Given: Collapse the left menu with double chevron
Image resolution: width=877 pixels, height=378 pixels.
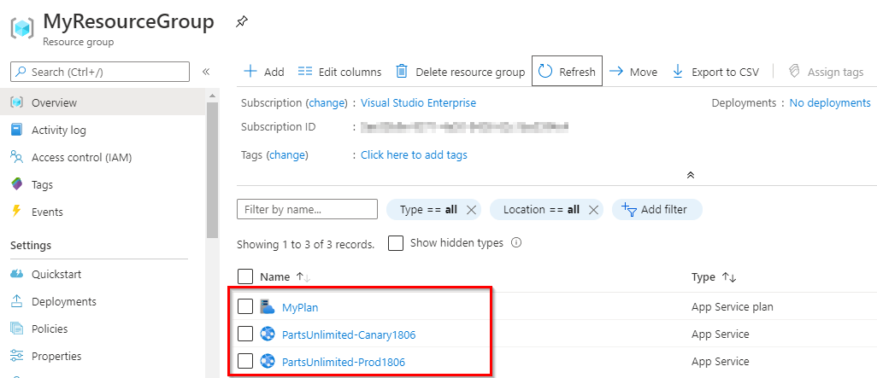Looking at the screenshot, I should point(206,72).
